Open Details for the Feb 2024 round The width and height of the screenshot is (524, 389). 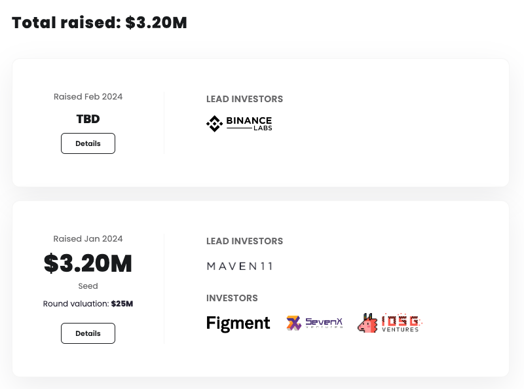[88, 143]
